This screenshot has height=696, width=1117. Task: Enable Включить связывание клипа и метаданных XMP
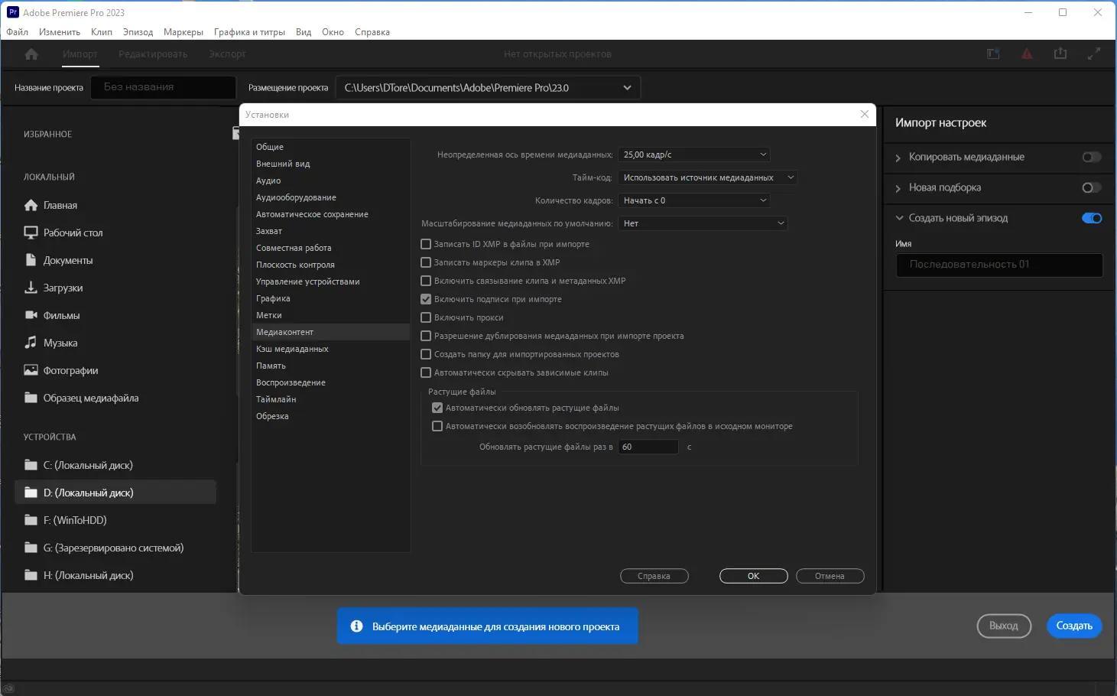click(426, 281)
